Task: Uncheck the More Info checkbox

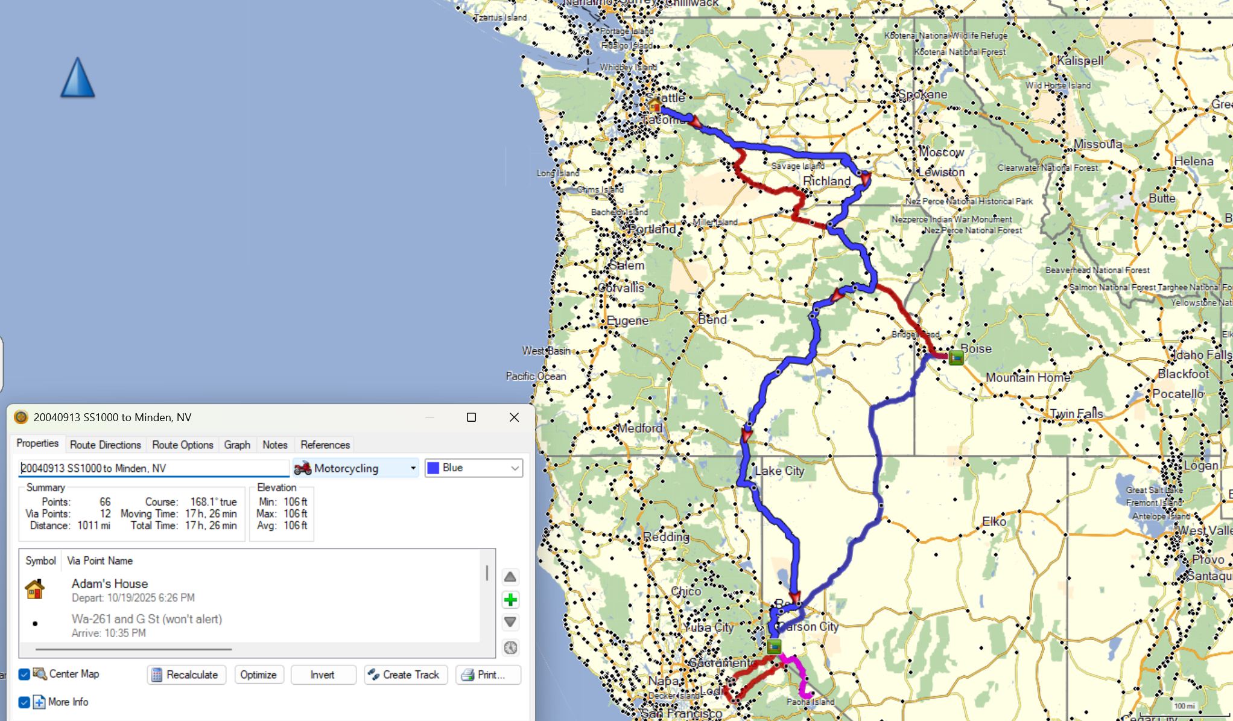Action: [x=24, y=702]
